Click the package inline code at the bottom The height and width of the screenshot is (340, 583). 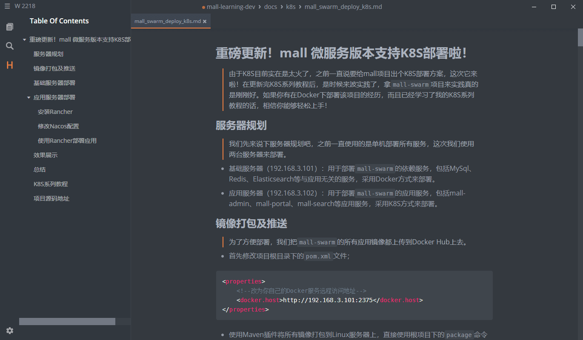[x=459, y=335]
